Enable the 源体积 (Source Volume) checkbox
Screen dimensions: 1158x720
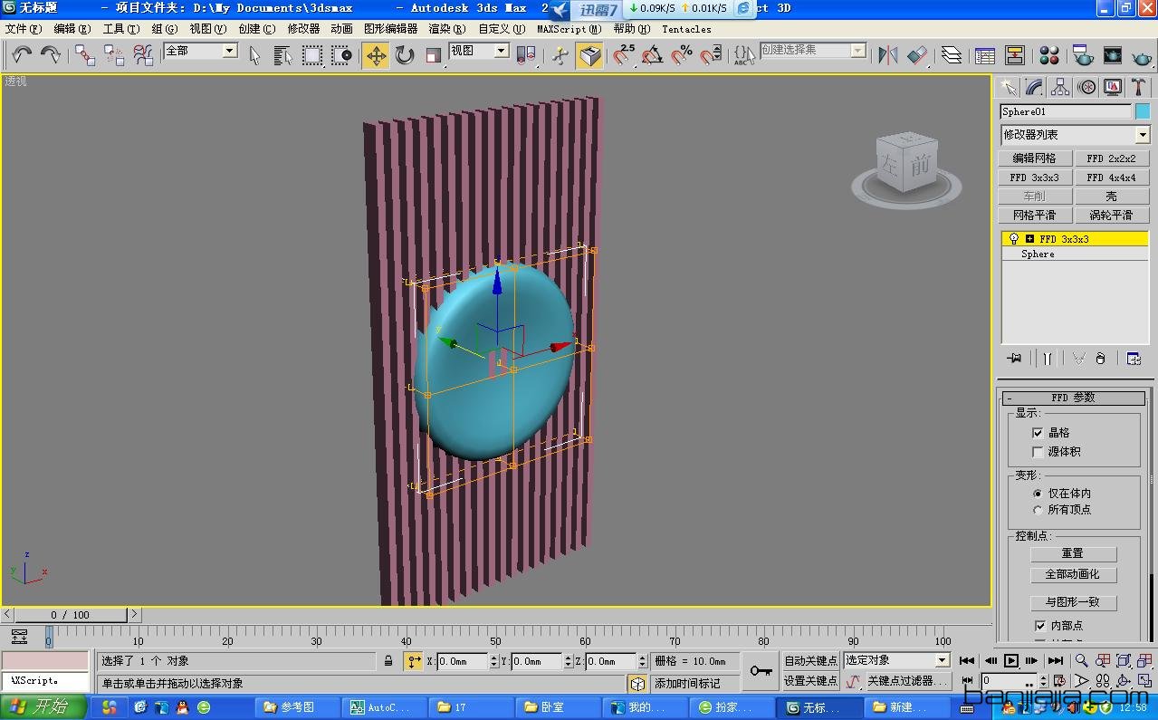1038,452
